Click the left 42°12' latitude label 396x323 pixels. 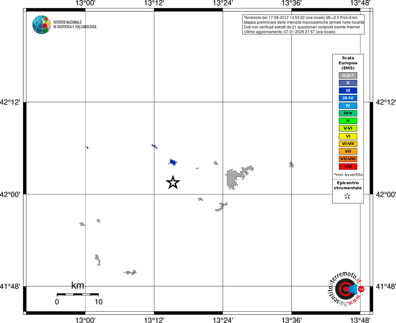coord(10,102)
